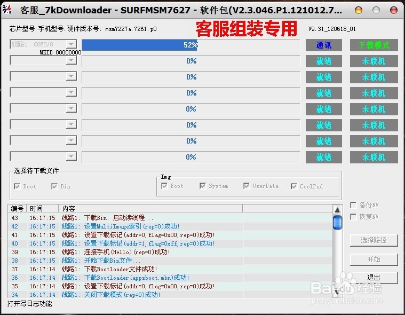The image size is (405, 315).
Task: Select log row 39 连接手机(Hello)
Action: 170,252
